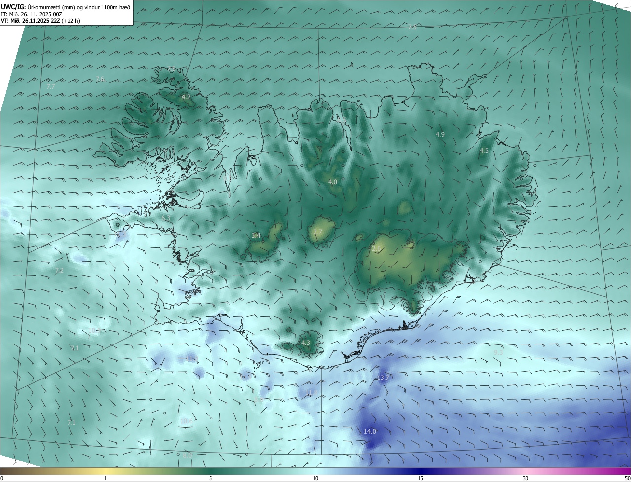The width and height of the screenshot is (631, 482).
Task: Click the legend tick label 30
Action: [x=526, y=478]
